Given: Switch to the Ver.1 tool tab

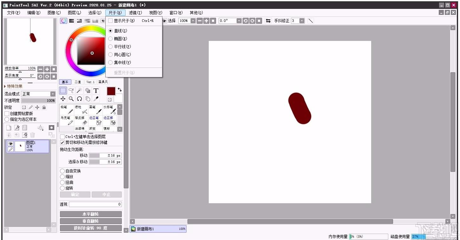Looking at the screenshot, I should click(90, 82).
